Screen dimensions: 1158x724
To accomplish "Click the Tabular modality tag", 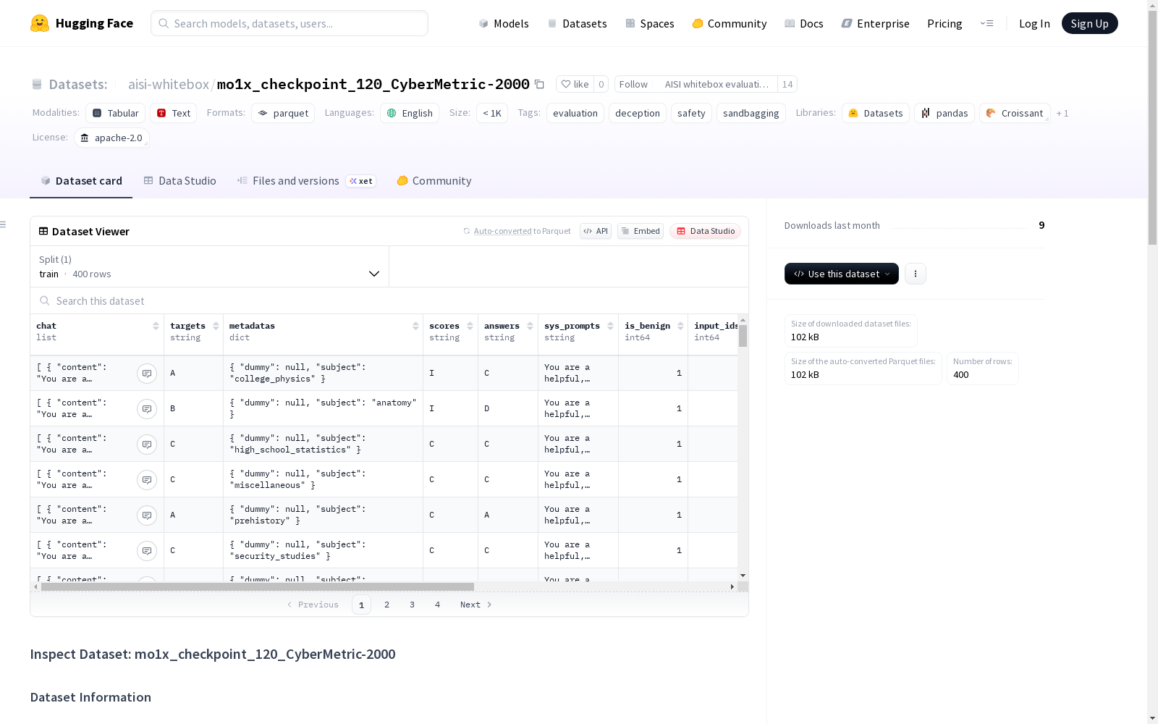I will 116,113.
